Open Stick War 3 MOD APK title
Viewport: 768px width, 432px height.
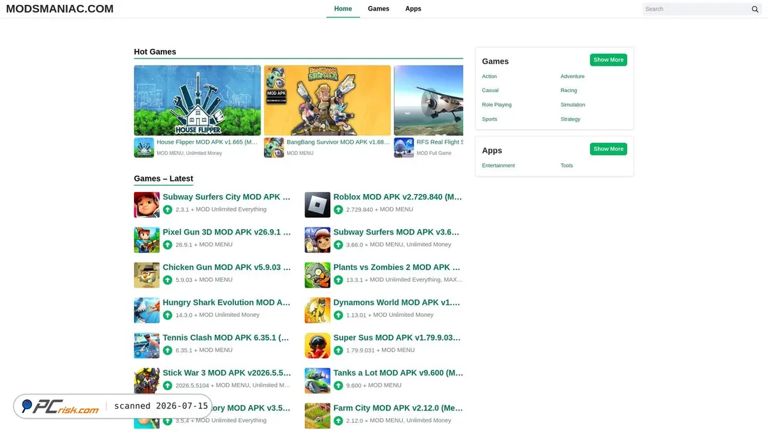click(x=227, y=373)
